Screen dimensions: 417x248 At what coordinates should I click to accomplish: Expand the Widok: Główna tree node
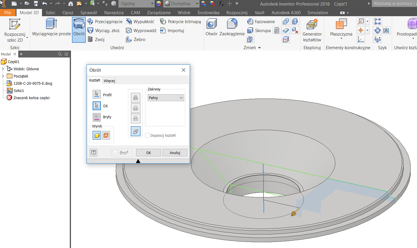pyautogui.click(x=3, y=69)
